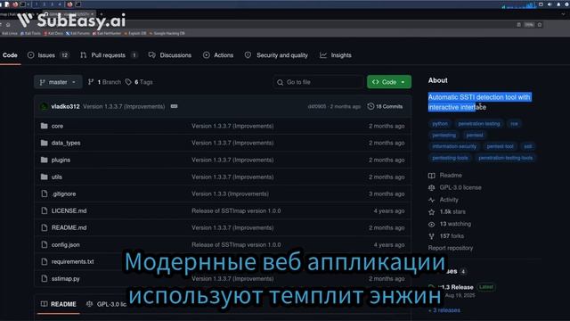The height and width of the screenshot is (321, 570).
Task: Open the master branch dropdown
Action: (58, 82)
